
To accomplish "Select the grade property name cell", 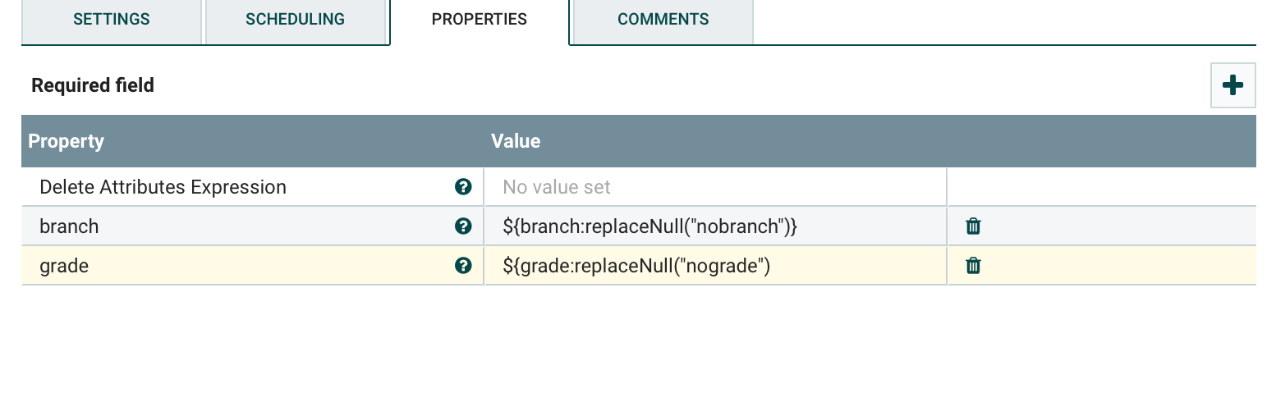I will click(x=64, y=266).
